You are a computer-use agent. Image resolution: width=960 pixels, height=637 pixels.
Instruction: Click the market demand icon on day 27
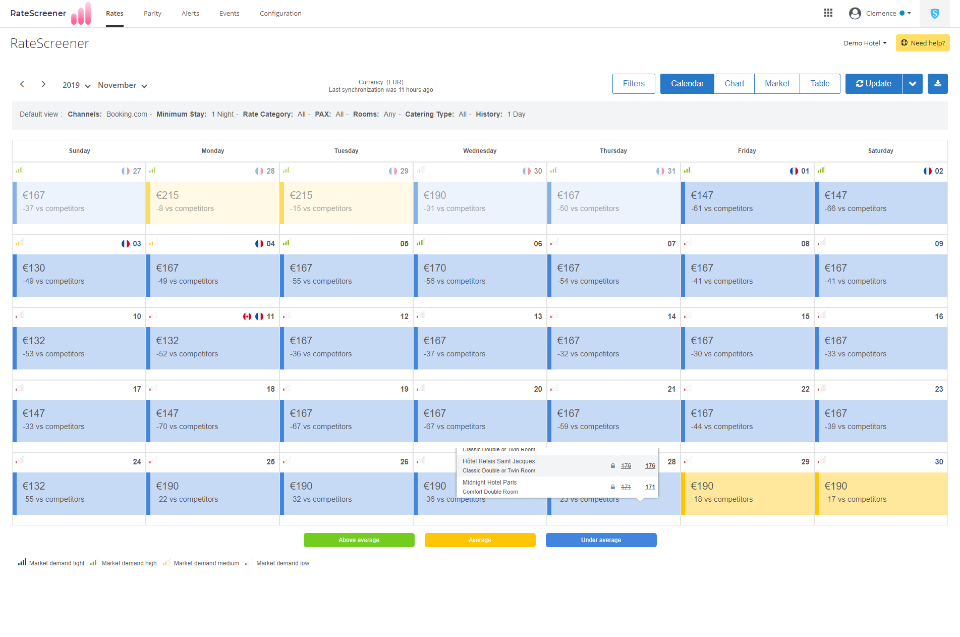click(19, 170)
